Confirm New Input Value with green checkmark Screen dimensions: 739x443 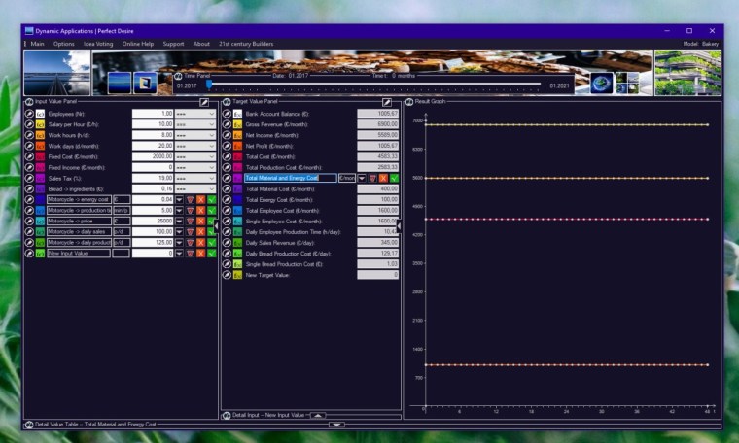click(x=211, y=253)
